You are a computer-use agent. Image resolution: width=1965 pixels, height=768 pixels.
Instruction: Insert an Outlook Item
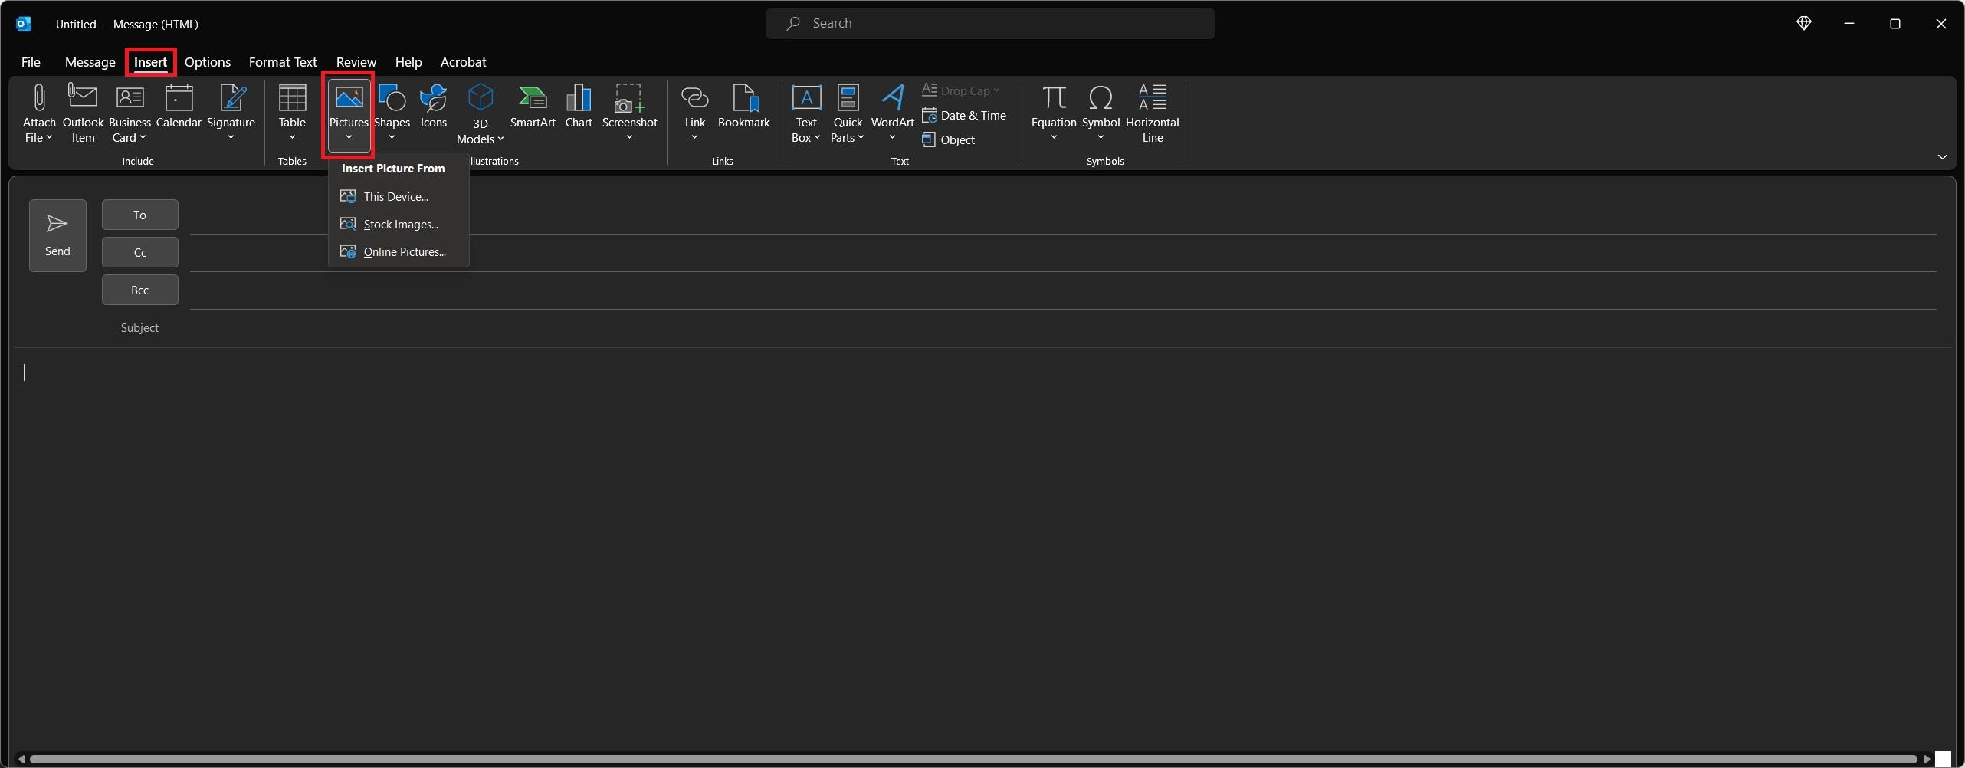[x=83, y=113]
